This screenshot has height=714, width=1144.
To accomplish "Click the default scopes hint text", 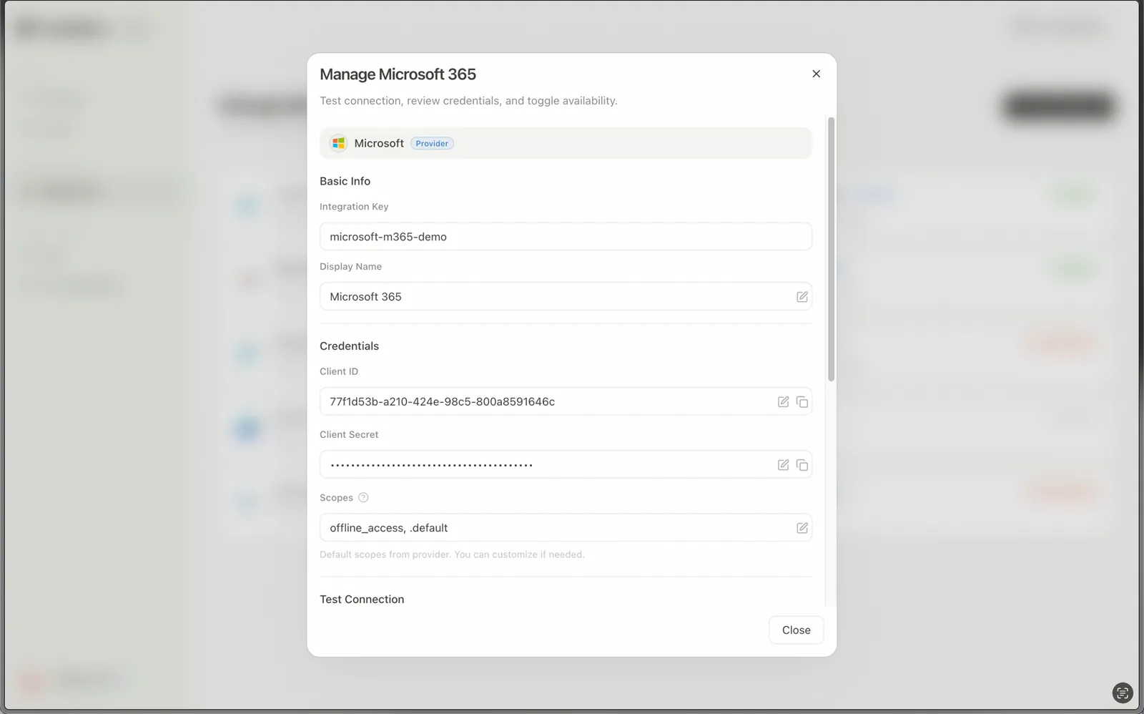I will pyautogui.click(x=452, y=554).
